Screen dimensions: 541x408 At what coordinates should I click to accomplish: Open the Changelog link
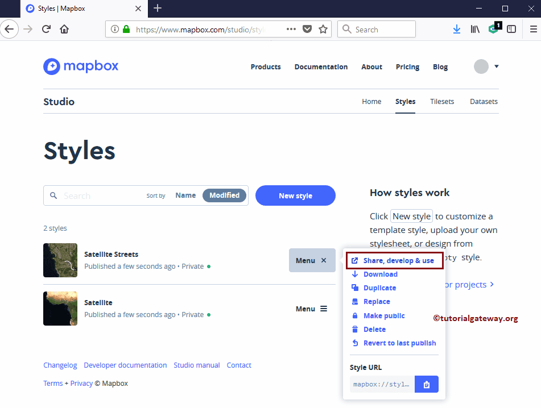(60, 365)
